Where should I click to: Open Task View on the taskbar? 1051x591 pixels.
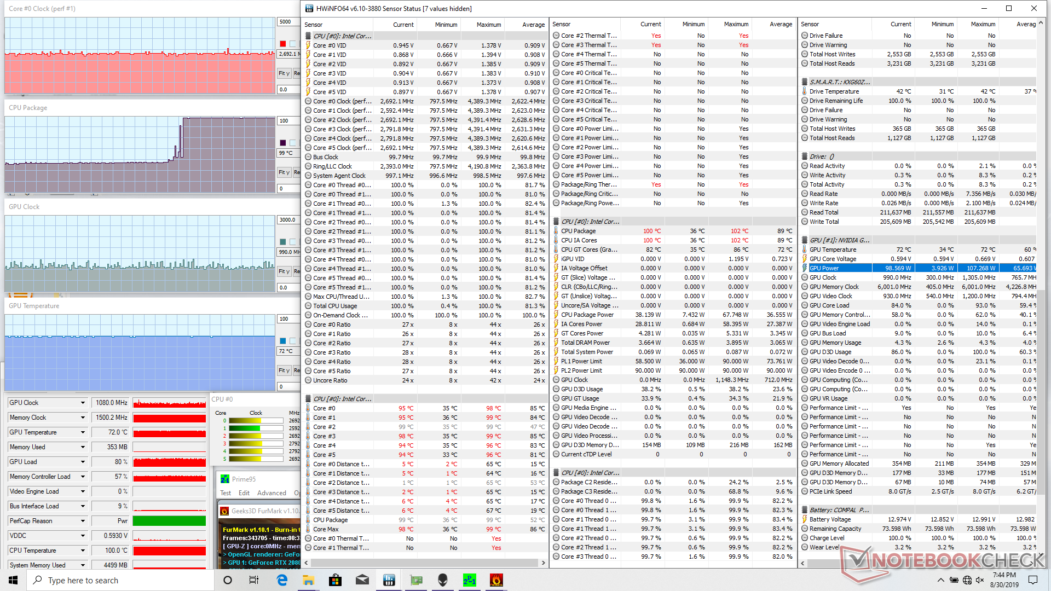254,580
